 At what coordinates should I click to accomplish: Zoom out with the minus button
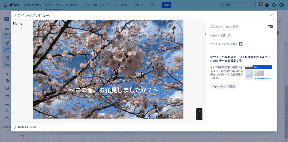pos(199,117)
